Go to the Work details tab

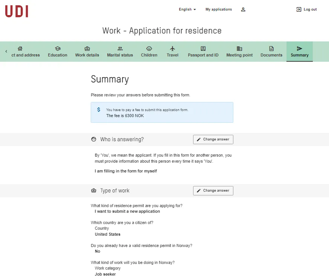(x=87, y=52)
